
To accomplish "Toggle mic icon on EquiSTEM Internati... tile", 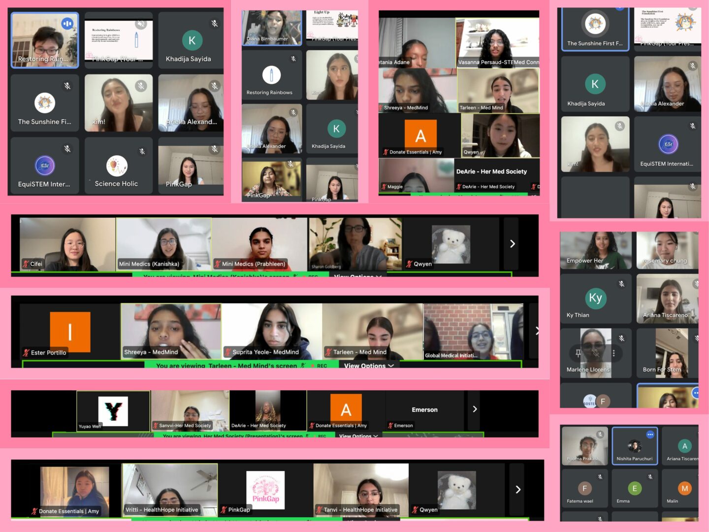I will click(693, 126).
